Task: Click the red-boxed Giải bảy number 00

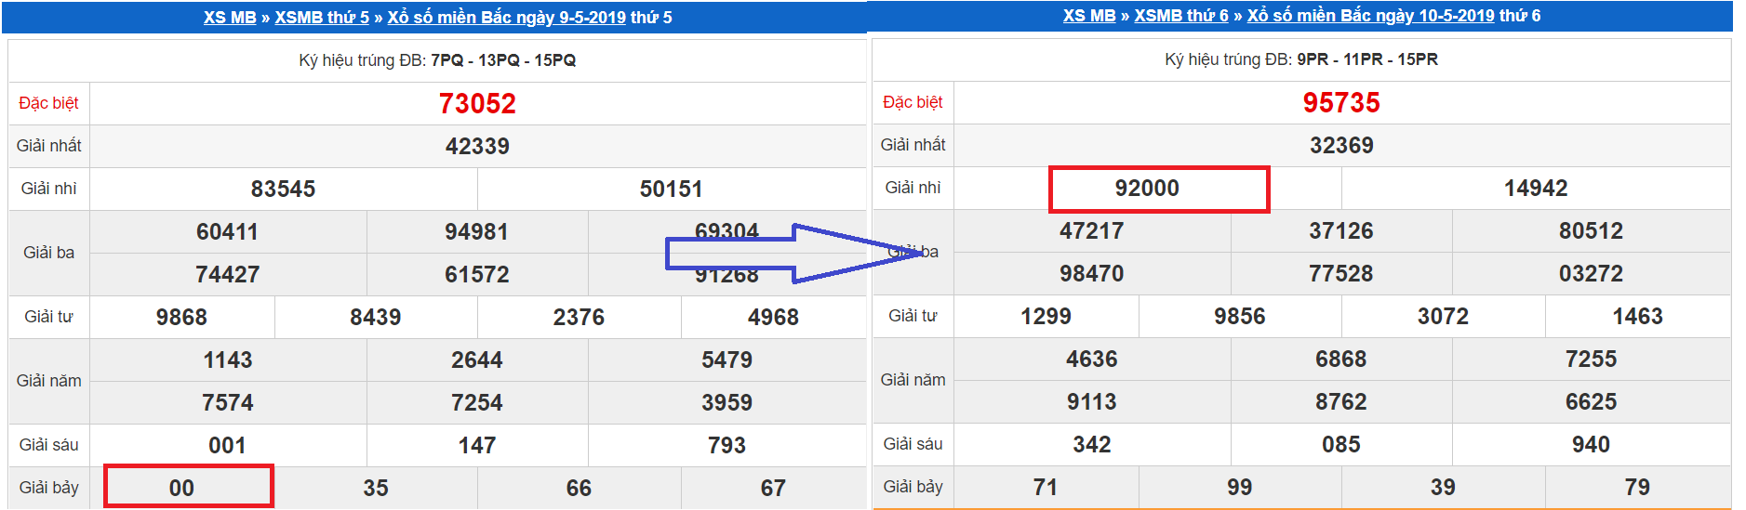Action: (182, 488)
